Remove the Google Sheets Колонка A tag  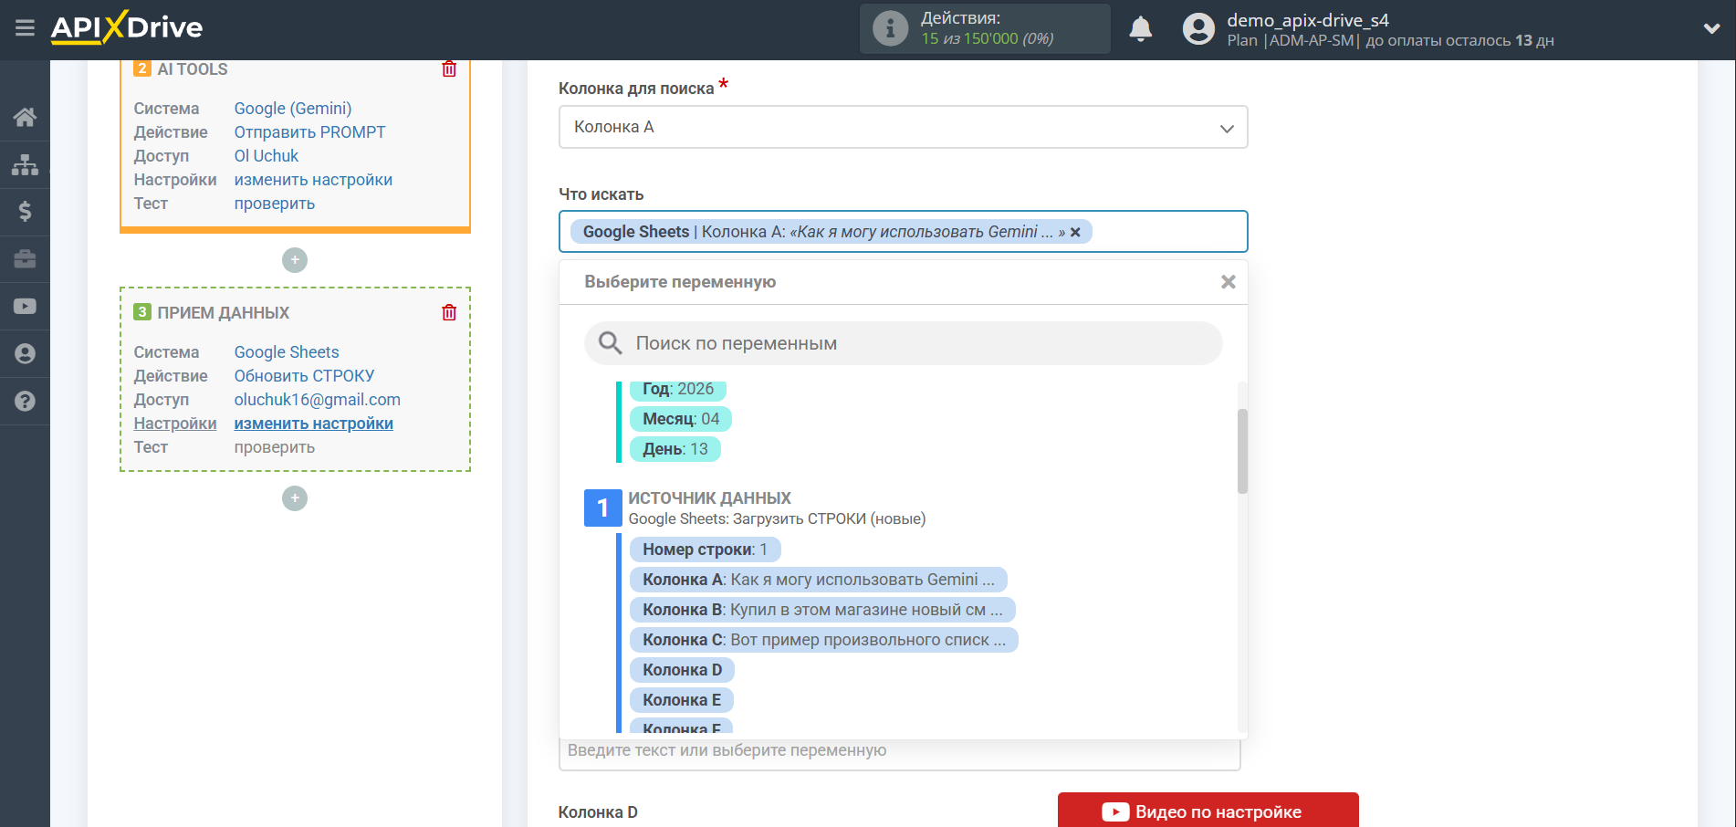click(1075, 232)
